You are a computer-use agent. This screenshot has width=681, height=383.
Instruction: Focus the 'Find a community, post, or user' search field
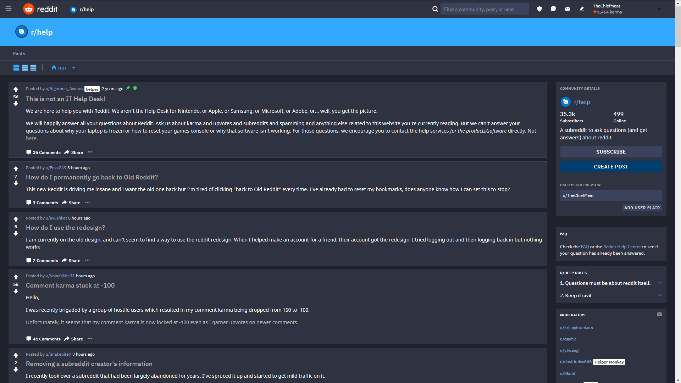tap(485, 9)
